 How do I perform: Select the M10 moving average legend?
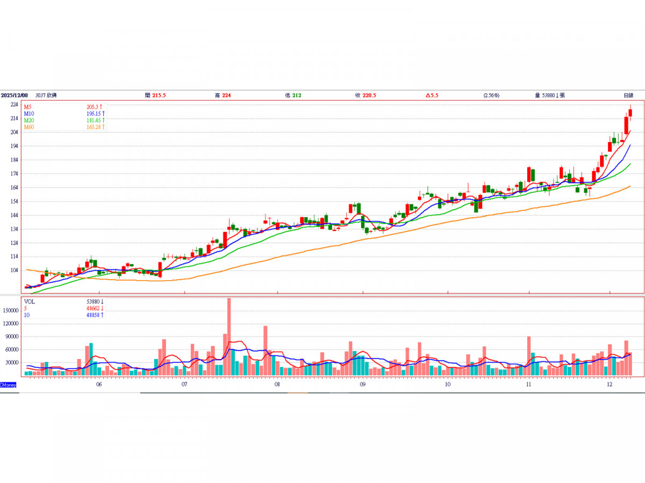(30, 113)
